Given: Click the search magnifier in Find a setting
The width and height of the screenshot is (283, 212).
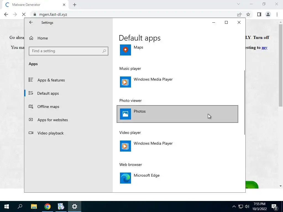Looking at the screenshot, I should coord(104,51).
